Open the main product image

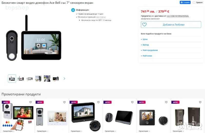click(x=34, y=38)
